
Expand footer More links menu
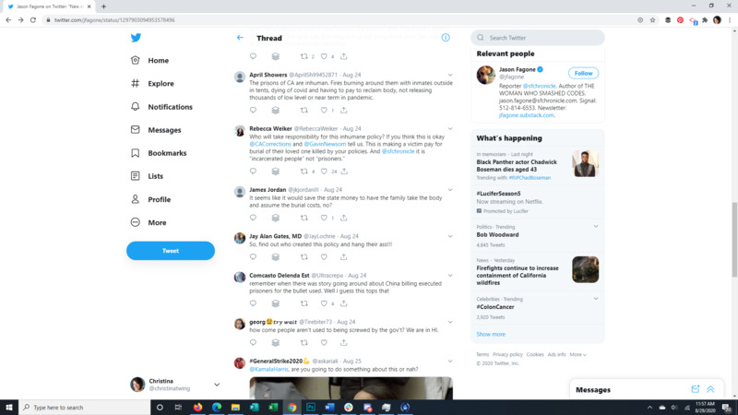click(x=577, y=354)
